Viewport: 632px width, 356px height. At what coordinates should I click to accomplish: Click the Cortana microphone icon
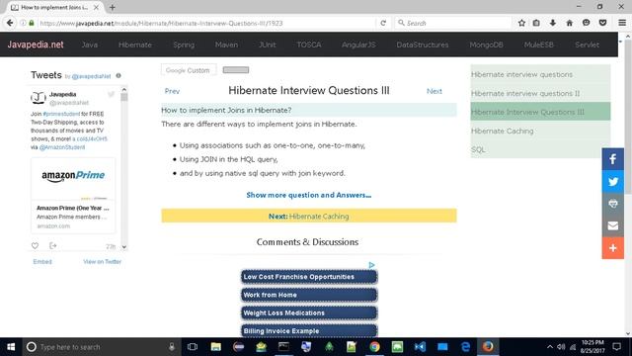click(x=172, y=347)
